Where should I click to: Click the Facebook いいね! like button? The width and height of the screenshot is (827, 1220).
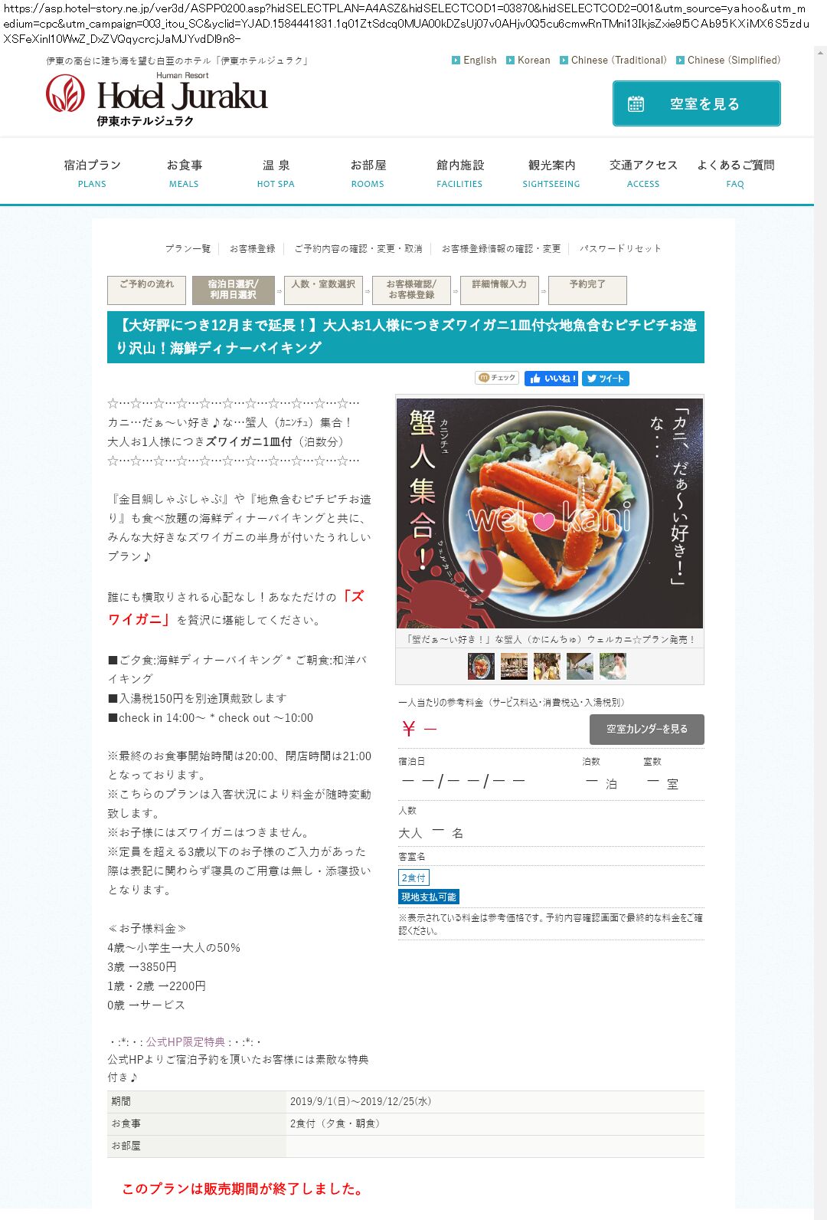(551, 379)
